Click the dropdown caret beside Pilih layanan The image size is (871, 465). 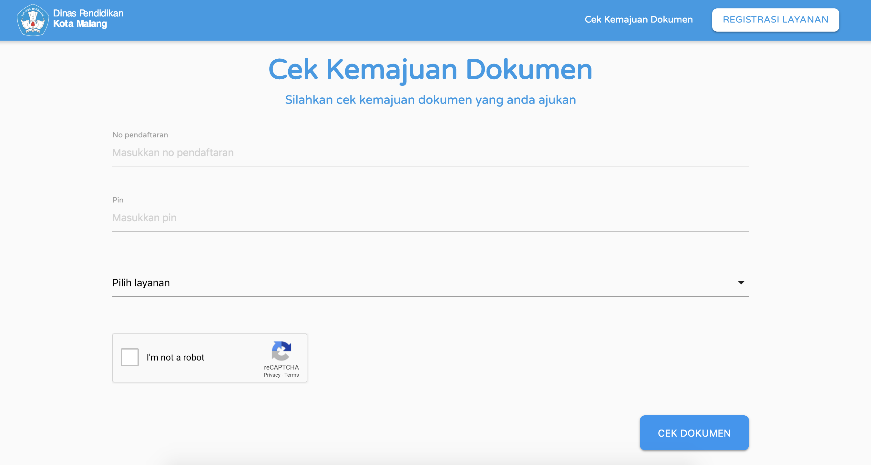click(742, 283)
